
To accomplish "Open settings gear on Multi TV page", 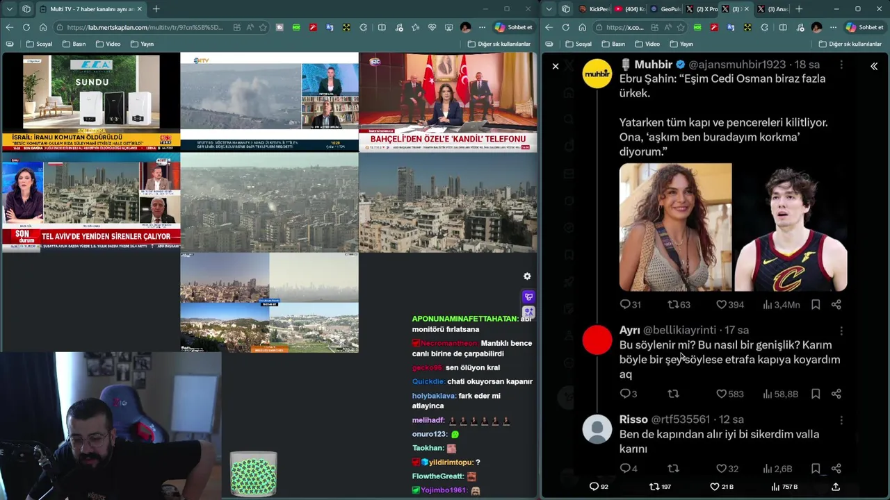I will coord(527,276).
